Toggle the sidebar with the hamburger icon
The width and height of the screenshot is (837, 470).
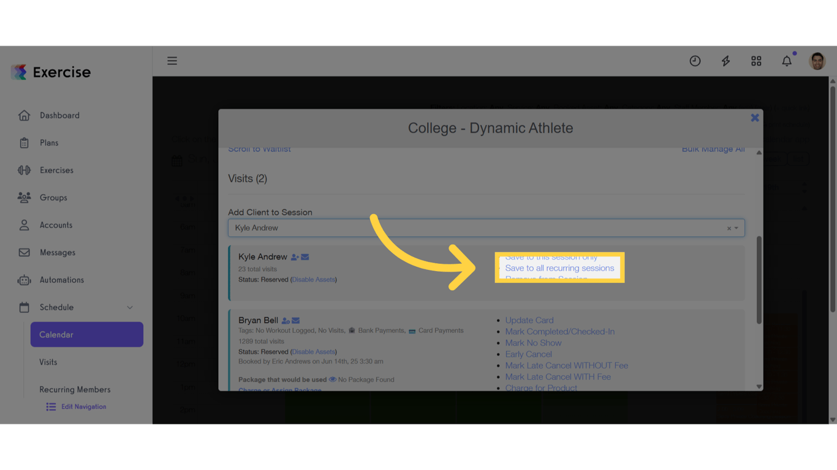[172, 61]
